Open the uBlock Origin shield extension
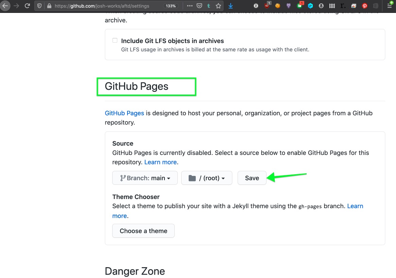This screenshot has width=396, height=278. click(x=267, y=5)
